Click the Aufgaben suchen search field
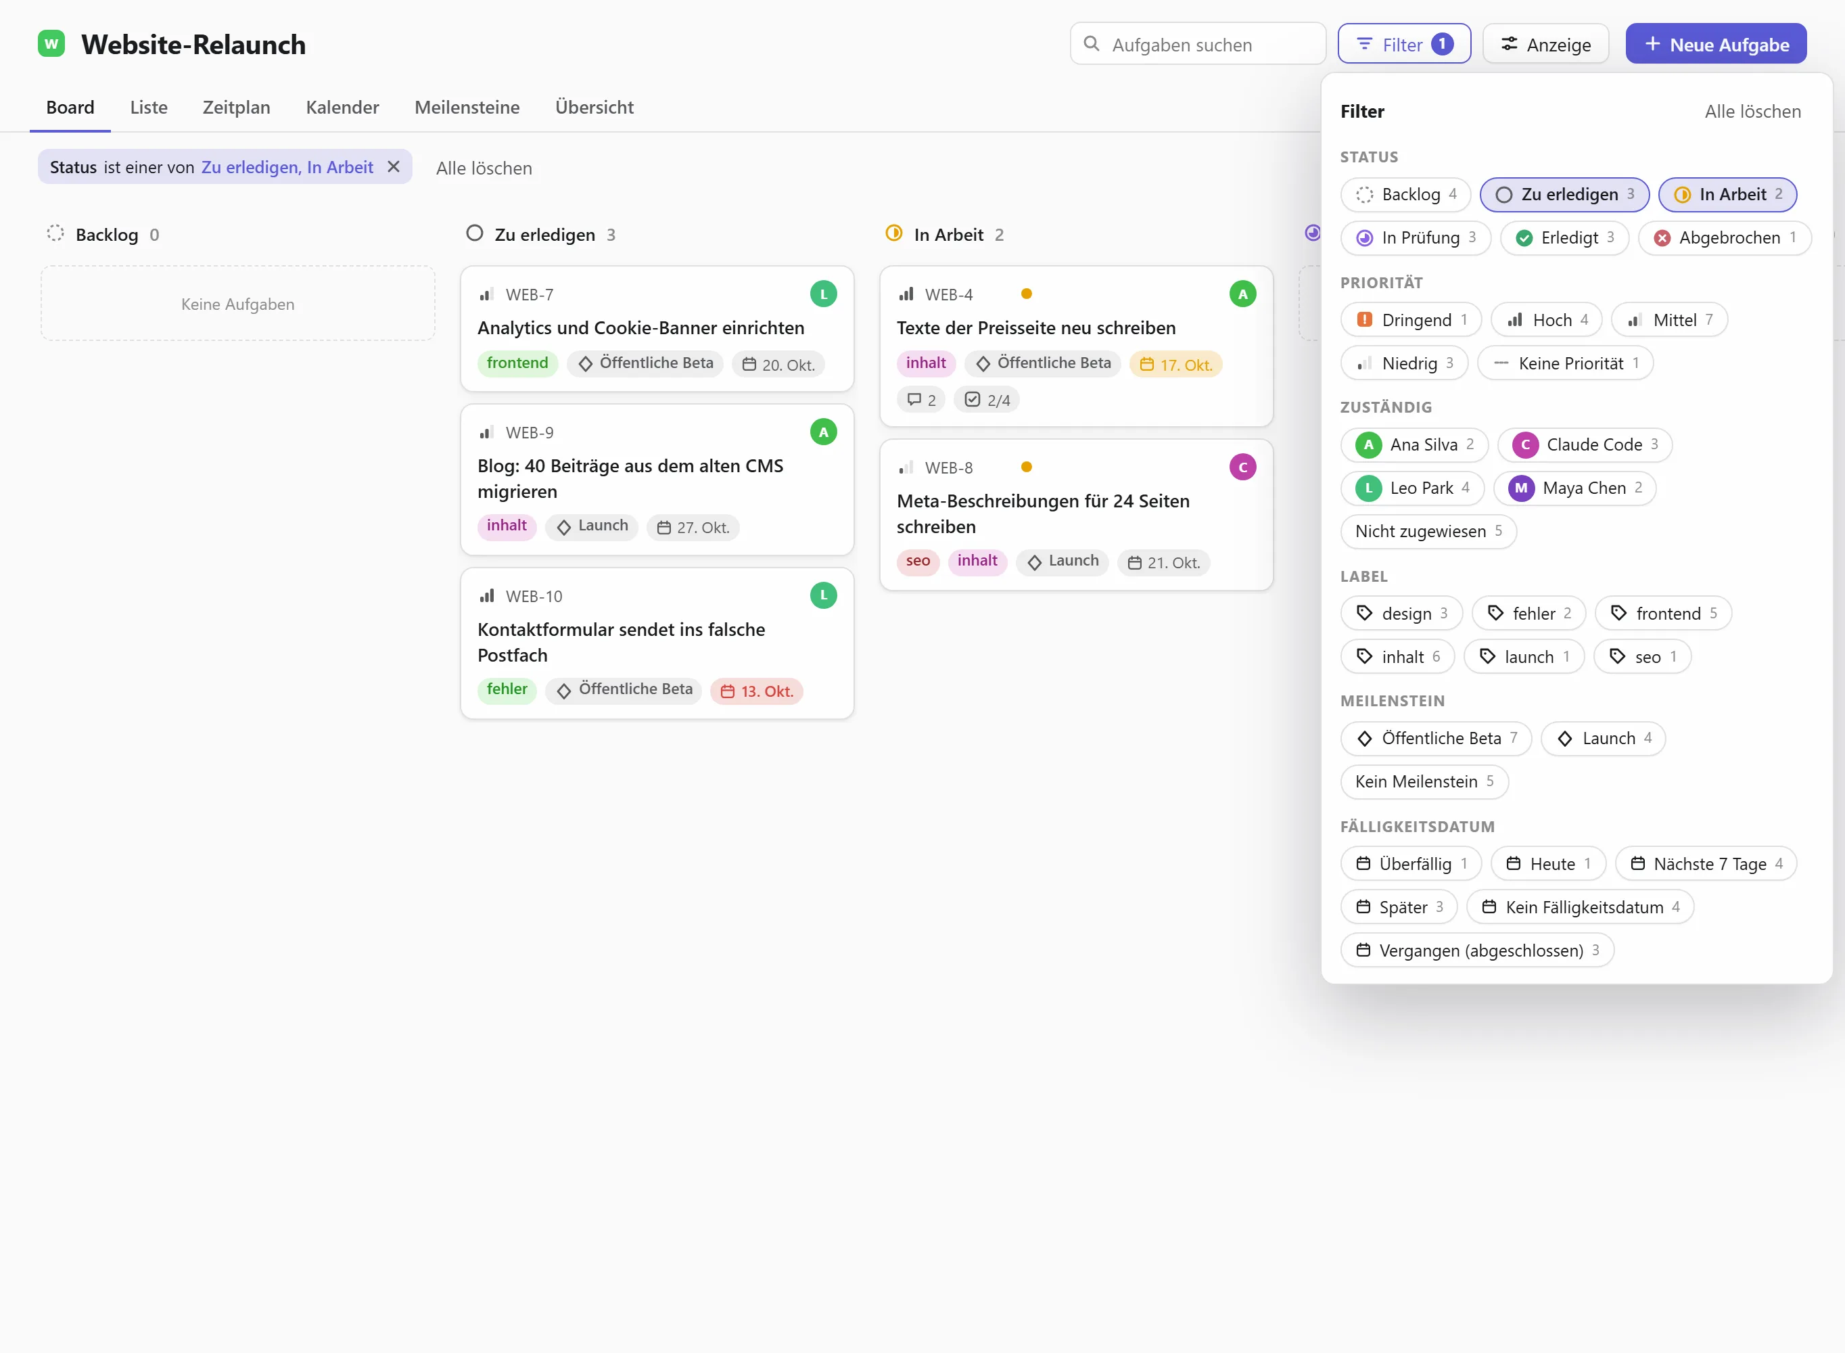This screenshot has height=1353, width=1845. (1198, 44)
